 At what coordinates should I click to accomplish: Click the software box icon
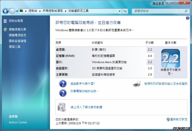pos(62,107)
